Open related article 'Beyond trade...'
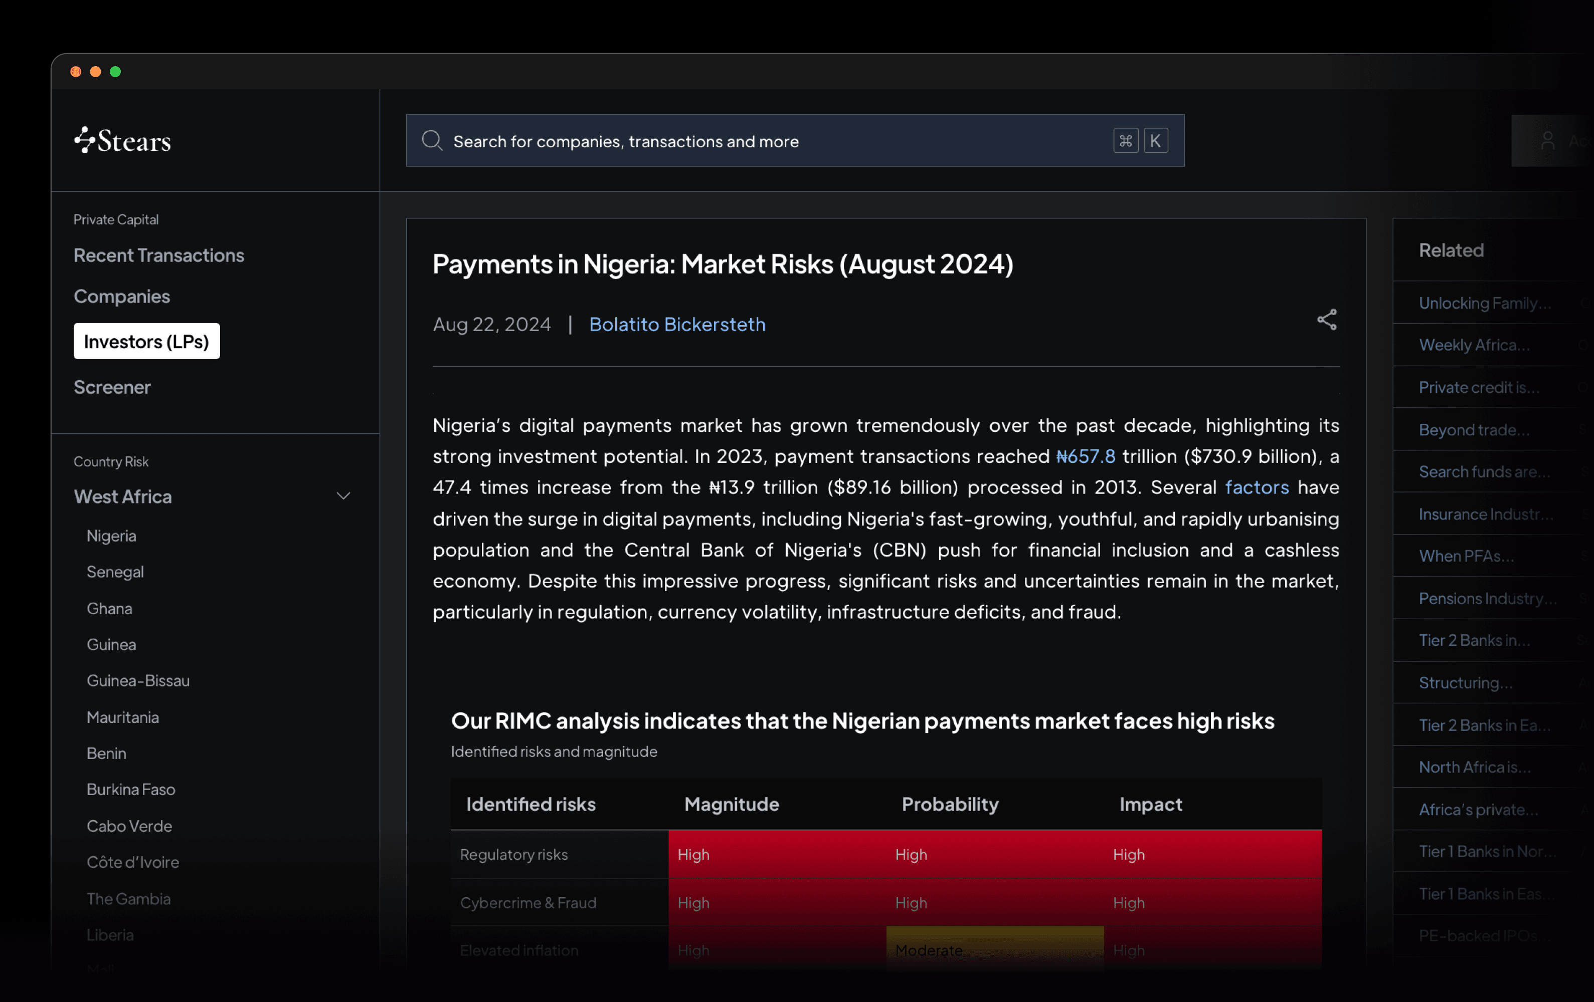Viewport: 1594px width, 1002px height. click(x=1474, y=430)
